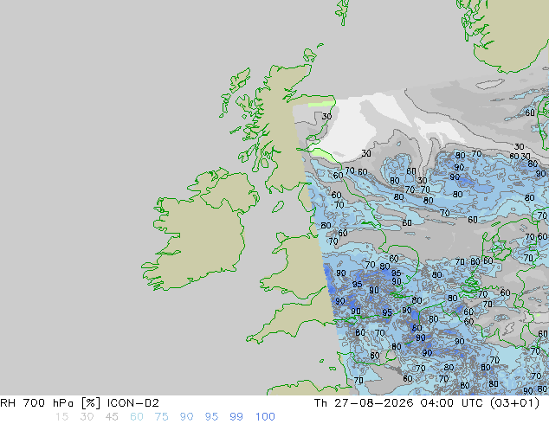Click the light-blue 60 legend value

pyautogui.click(x=137, y=417)
